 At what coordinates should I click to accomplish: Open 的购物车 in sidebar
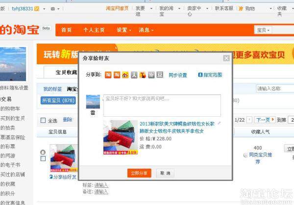pyautogui.click(x=10, y=108)
